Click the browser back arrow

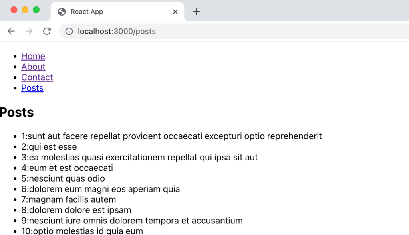pyautogui.click(x=11, y=31)
